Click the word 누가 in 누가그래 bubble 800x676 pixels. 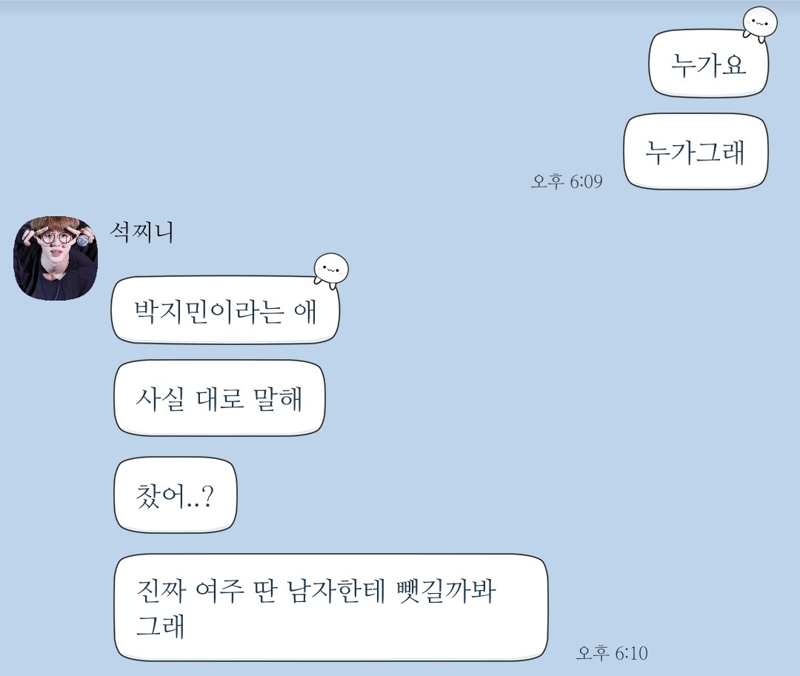click(670, 152)
